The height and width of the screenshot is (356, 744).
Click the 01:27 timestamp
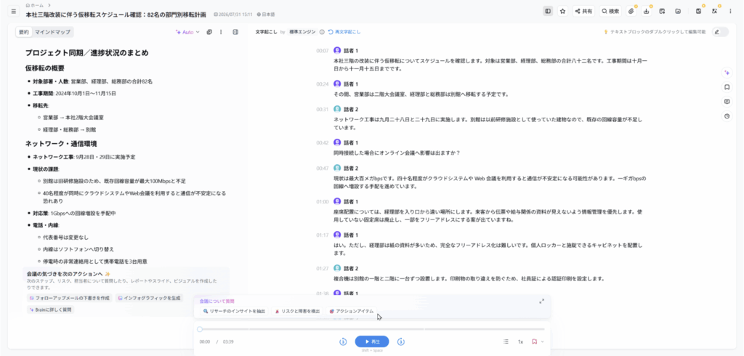(x=322, y=268)
